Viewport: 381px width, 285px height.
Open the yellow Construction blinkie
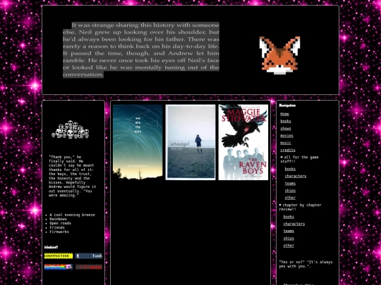coord(59,256)
